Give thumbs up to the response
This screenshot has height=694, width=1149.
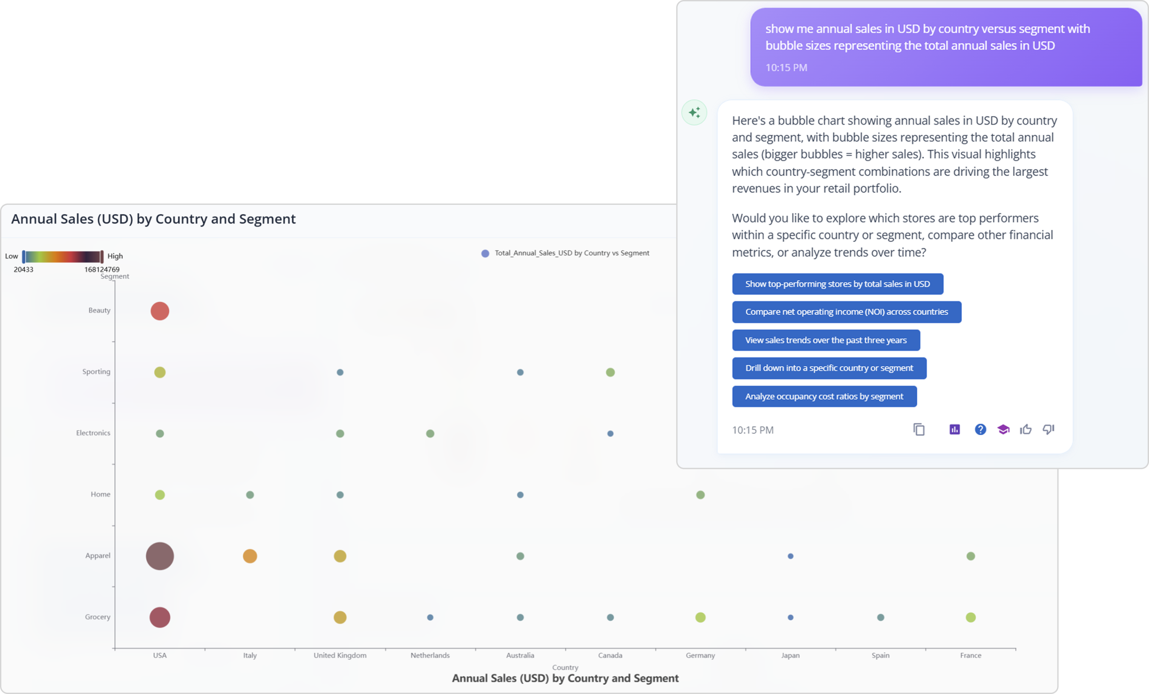tap(1025, 429)
